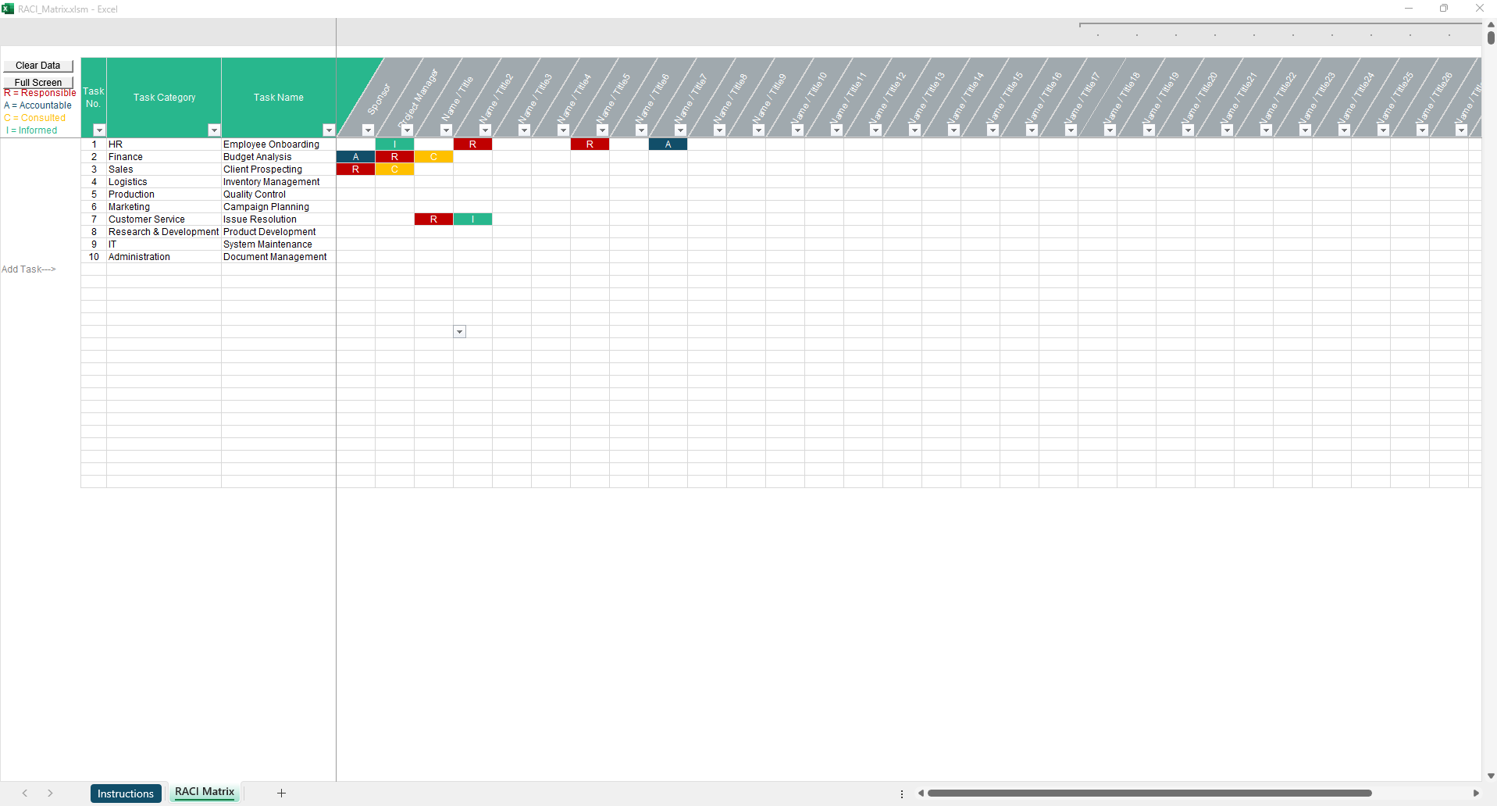Image resolution: width=1497 pixels, height=806 pixels.
Task: Click the vertical scrollbar down arrow
Action: [x=1490, y=776]
